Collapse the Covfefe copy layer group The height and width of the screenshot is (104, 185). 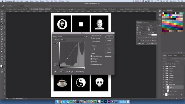pos(165,84)
